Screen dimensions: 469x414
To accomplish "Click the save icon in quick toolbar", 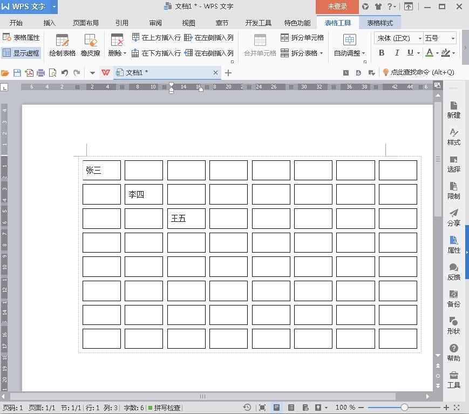I will [x=17, y=73].
